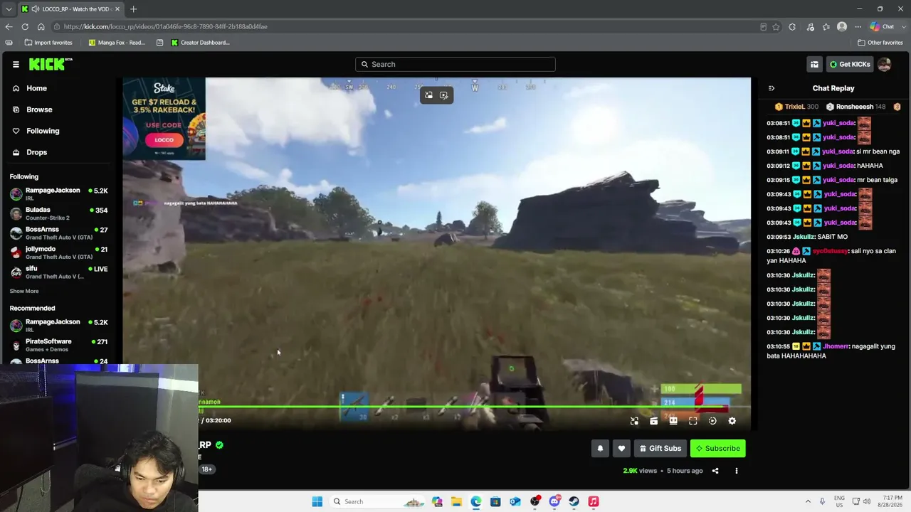Open Other favorites folder

tap(880, 43)
